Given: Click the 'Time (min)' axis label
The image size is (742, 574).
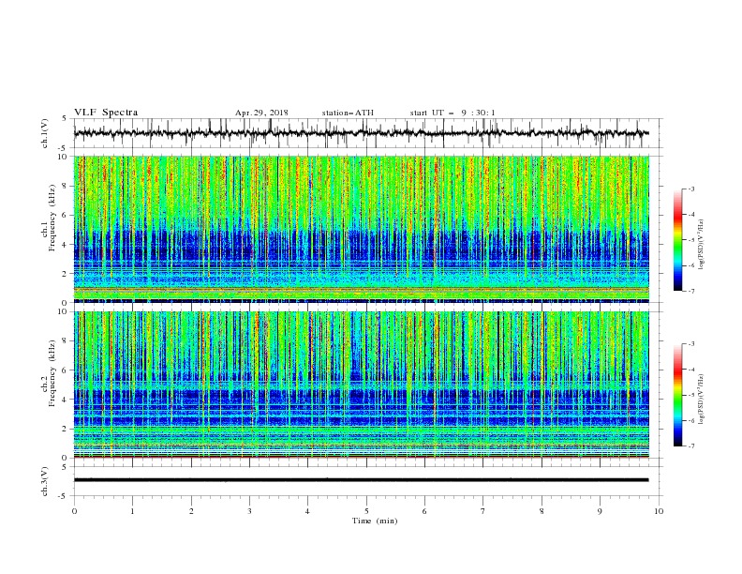Looking at the screenshot, I should click(375, 521).
